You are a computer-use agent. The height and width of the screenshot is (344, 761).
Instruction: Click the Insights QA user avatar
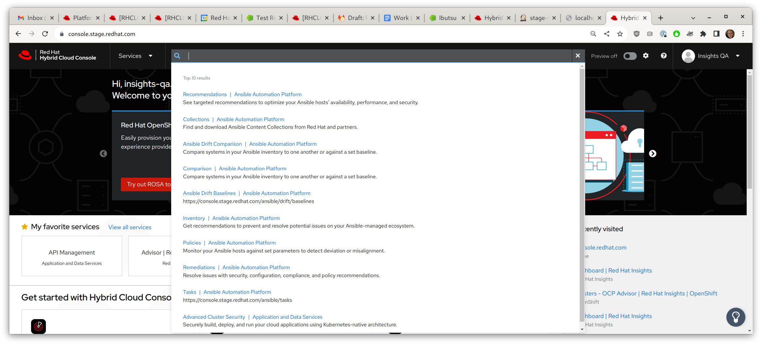coord(688,56)
